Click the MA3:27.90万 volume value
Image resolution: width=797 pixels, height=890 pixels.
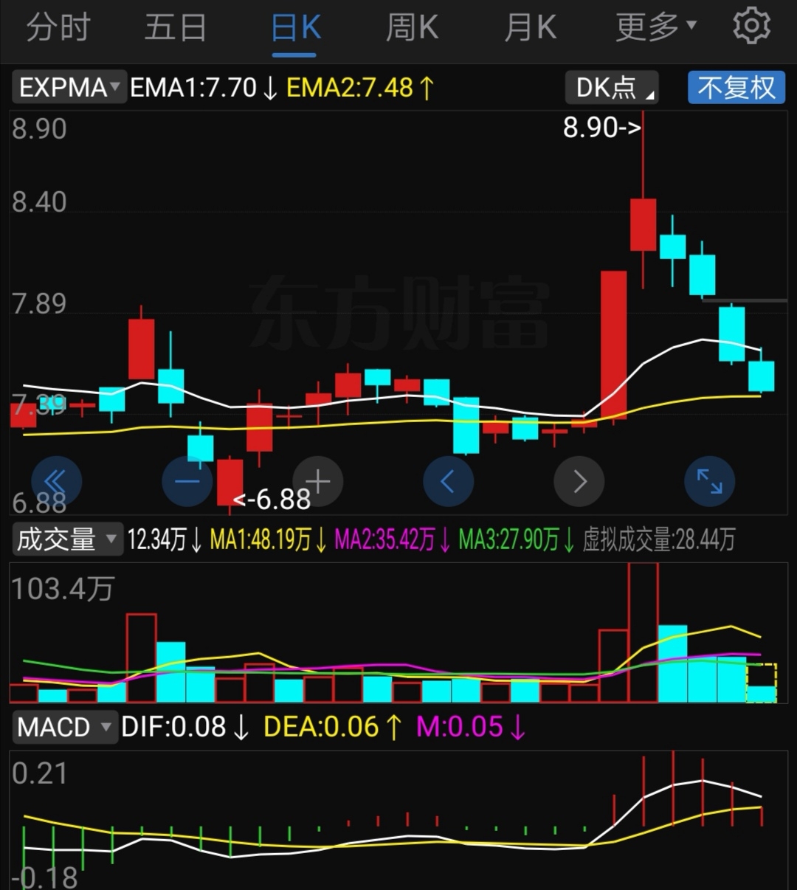517,539
